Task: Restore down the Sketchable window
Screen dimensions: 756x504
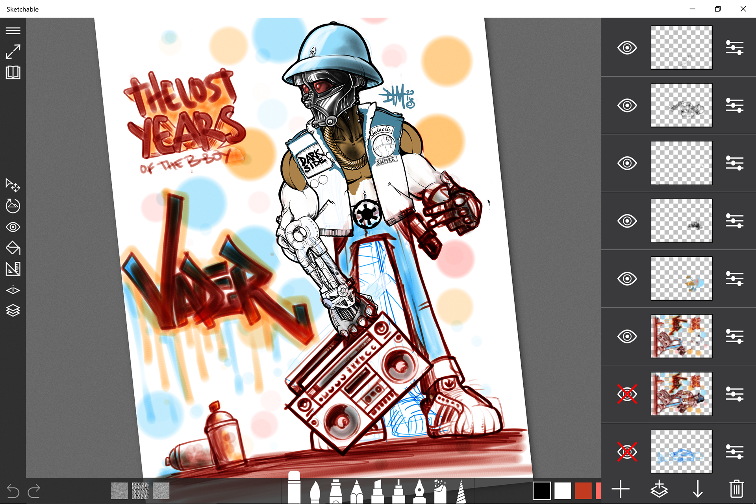Action: (718, 9)
